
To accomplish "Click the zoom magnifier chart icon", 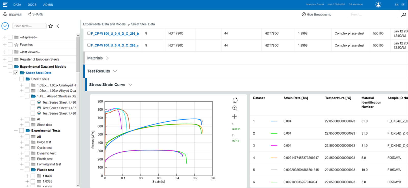I will 235,108.
